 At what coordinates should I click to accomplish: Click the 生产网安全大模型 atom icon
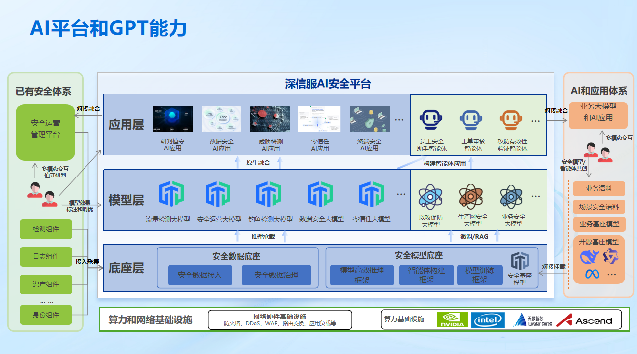(x=471, y=197)
